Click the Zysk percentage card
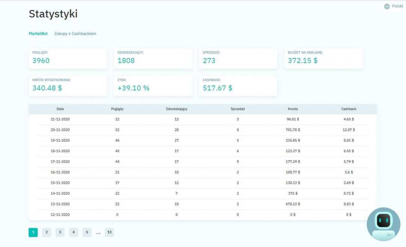This screenshot has width=406, height=247. coord(153,86)
